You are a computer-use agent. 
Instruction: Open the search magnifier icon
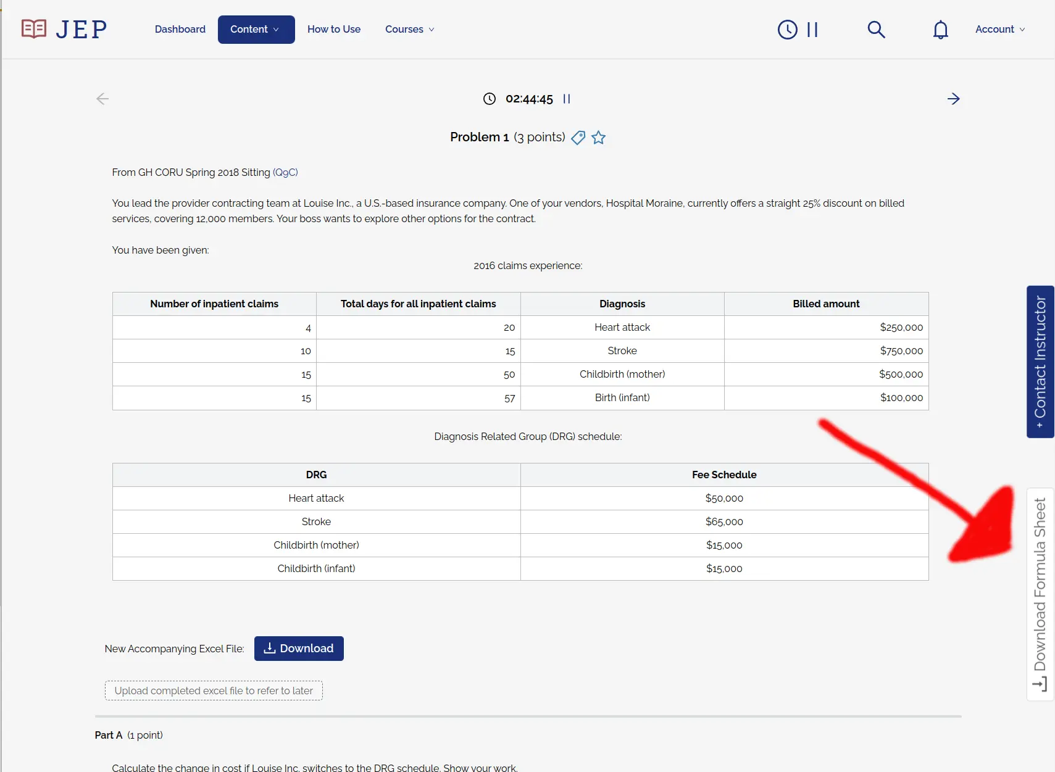coord(877,29)
